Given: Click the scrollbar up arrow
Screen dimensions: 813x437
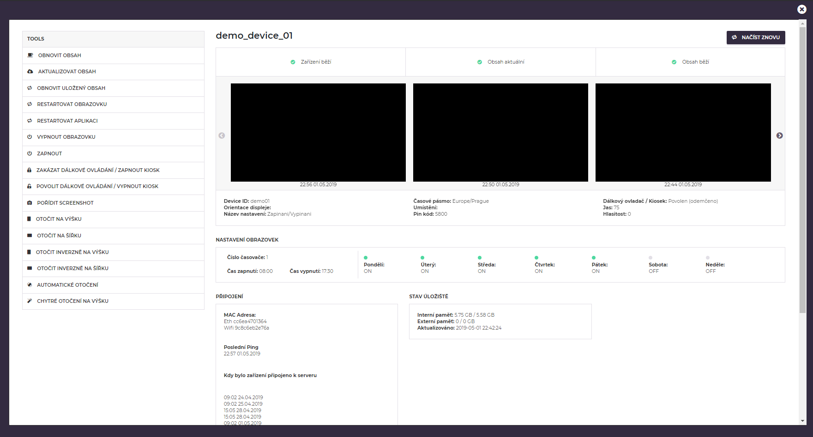Looking at the screenshot, I should coord(803,23).
